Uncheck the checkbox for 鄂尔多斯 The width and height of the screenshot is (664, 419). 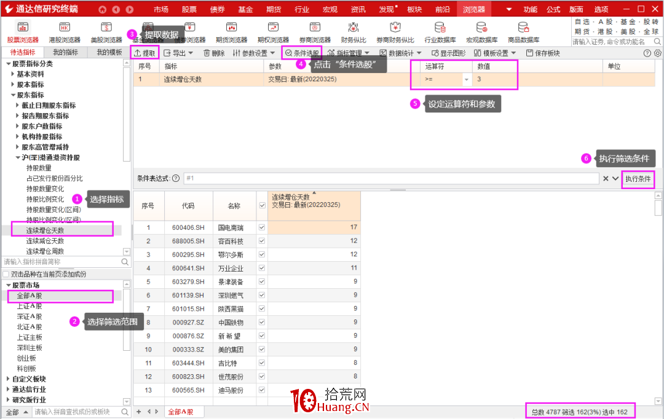pyautogui.click(x=262, y=254)
